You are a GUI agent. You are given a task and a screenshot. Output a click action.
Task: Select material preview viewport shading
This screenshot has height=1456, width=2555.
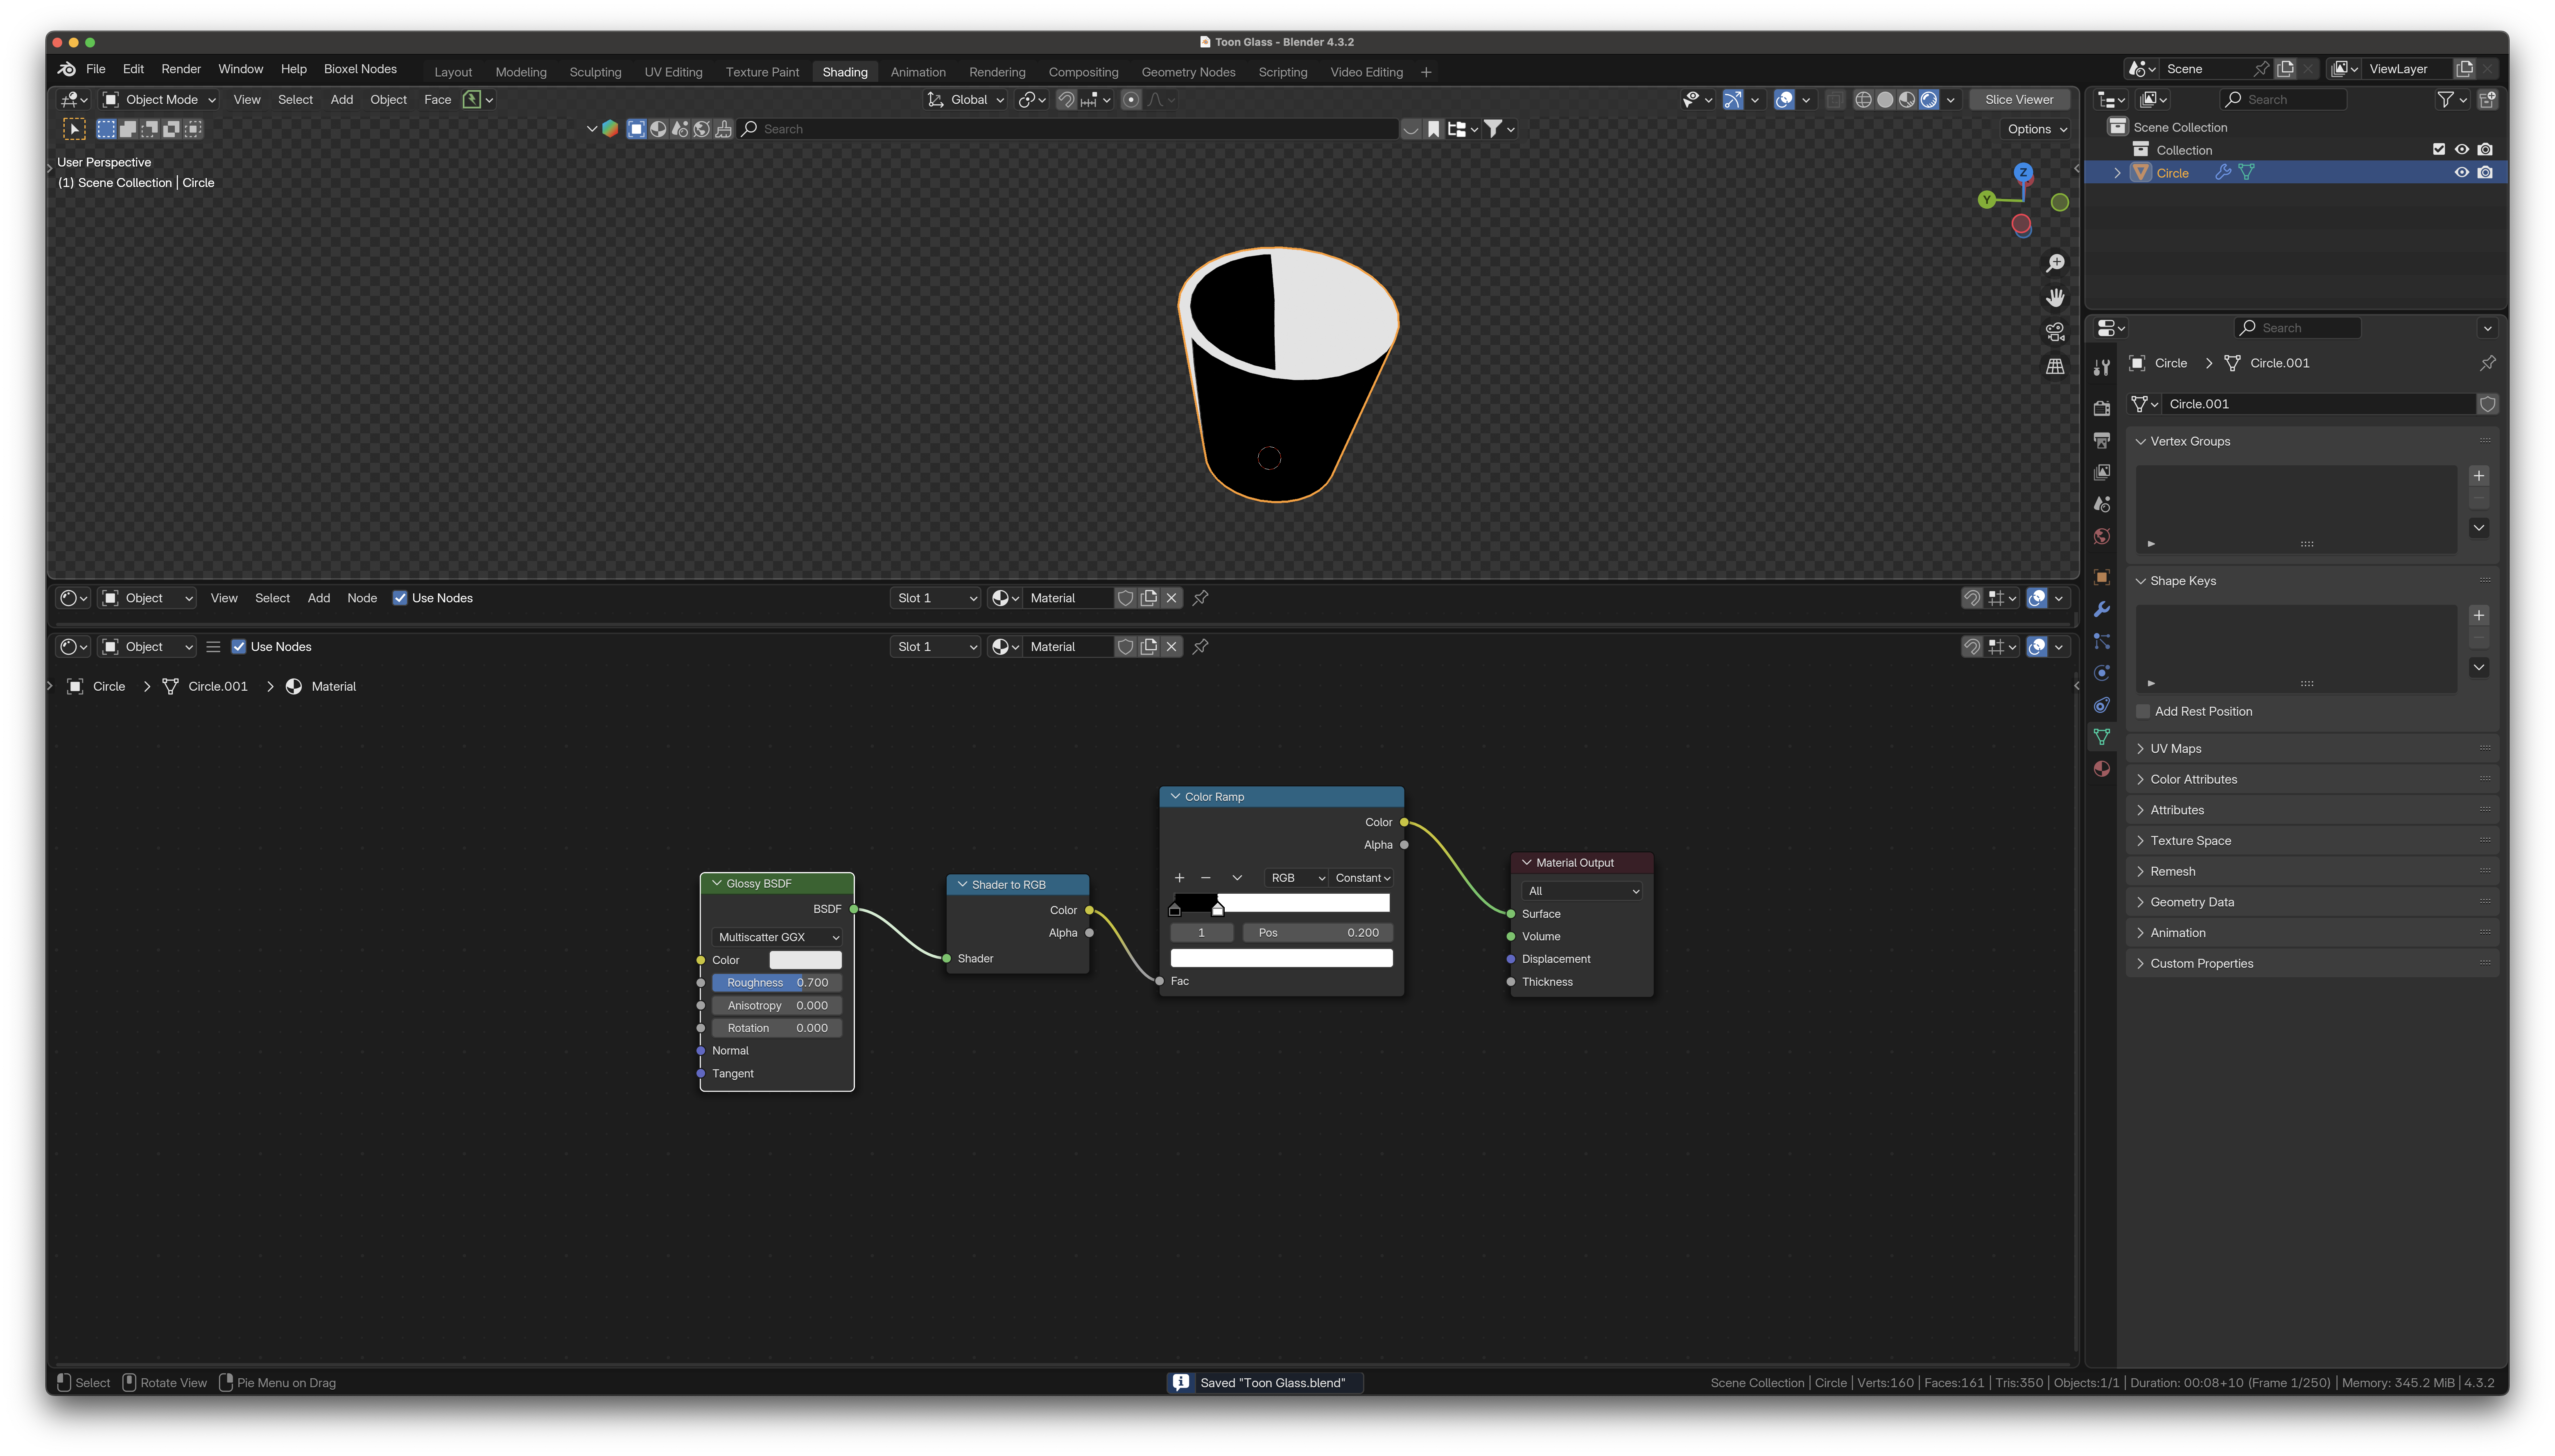pos(1907,100)
